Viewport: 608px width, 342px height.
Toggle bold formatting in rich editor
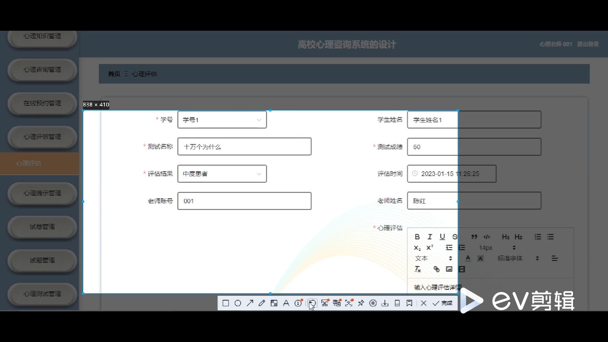(x=417, y=237)
